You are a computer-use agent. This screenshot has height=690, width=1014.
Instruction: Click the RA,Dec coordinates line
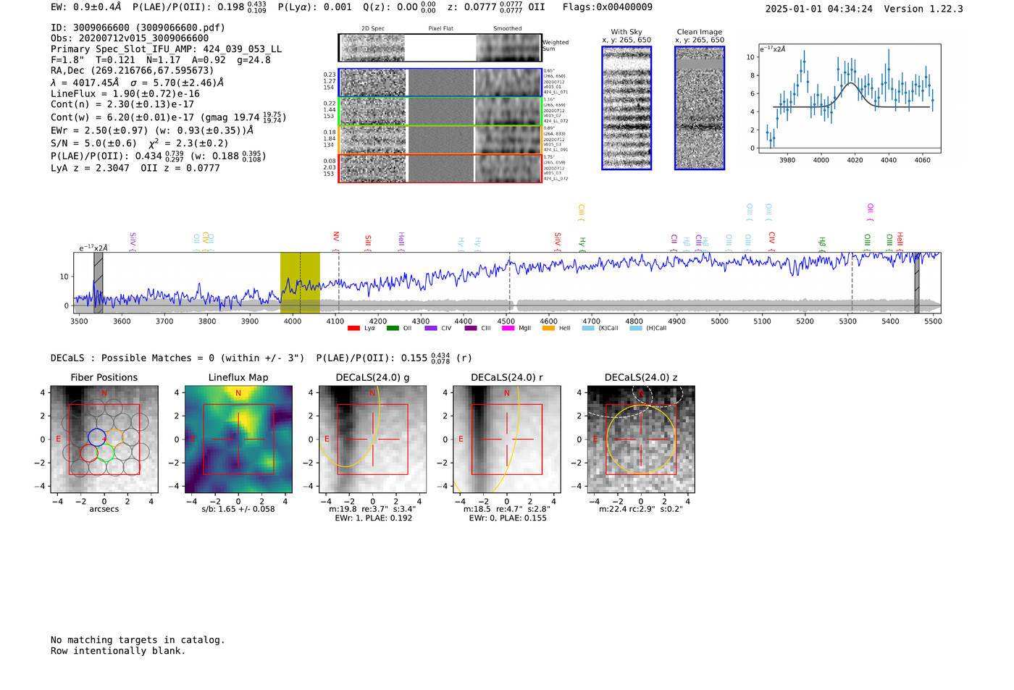coord(133,71)
